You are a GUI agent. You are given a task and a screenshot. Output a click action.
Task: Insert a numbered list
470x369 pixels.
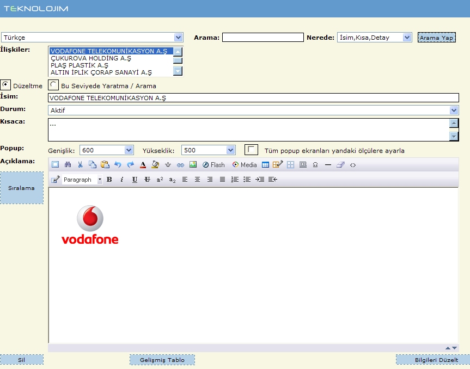tap(235, 180)
